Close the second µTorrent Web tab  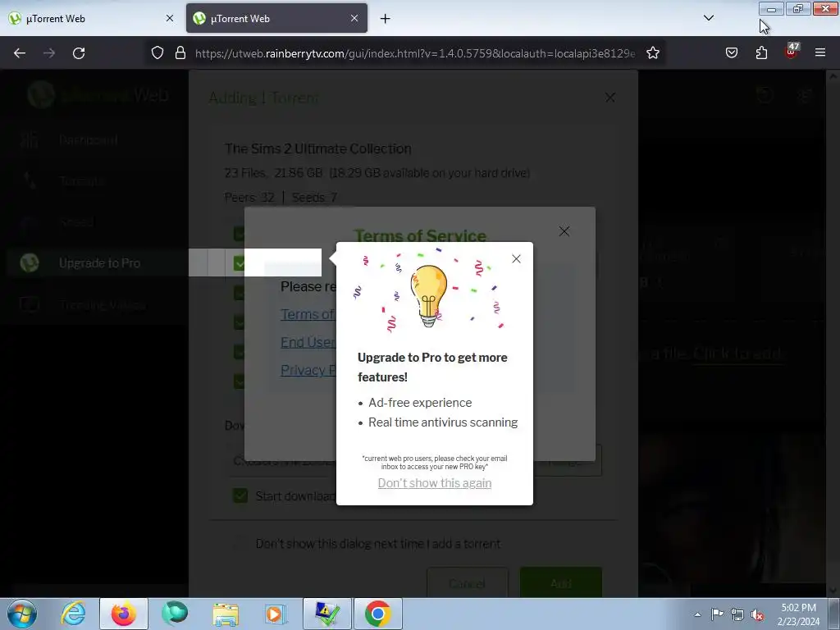(x=354, y=18)
